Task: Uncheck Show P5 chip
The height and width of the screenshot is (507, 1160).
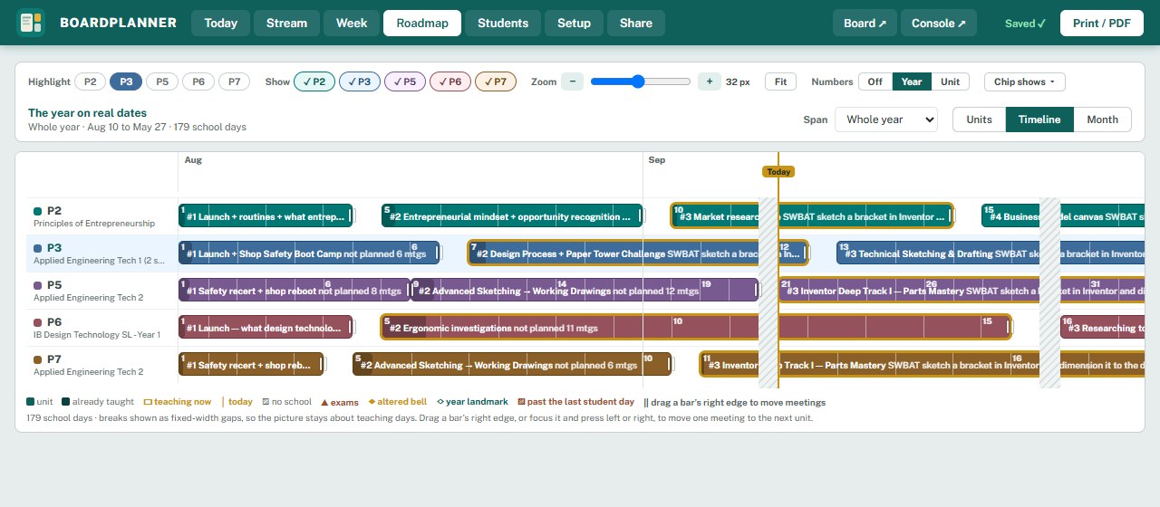Action: 405,81
